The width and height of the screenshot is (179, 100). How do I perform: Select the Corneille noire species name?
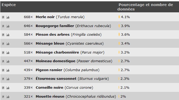(49, 88)
